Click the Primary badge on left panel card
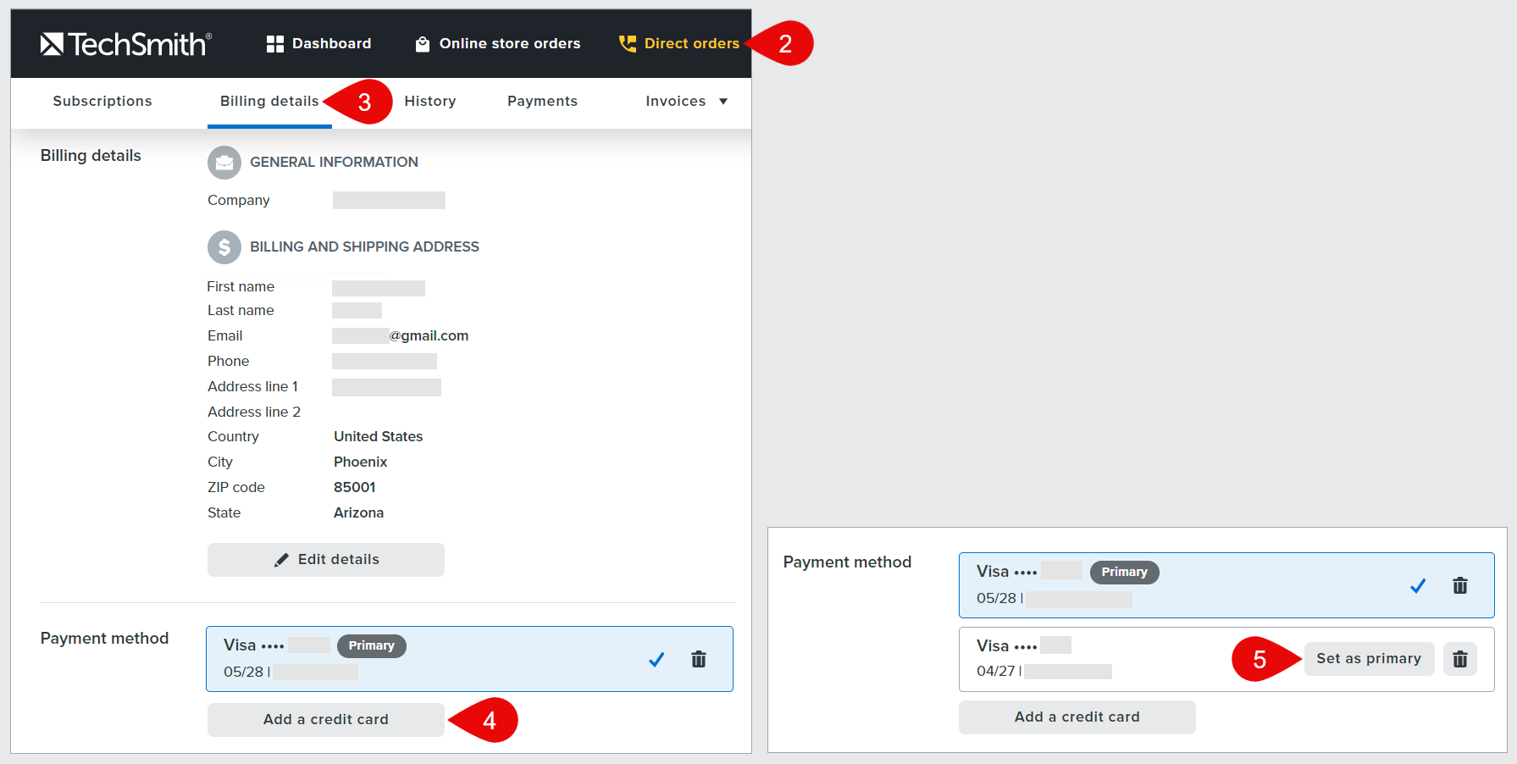1517x764 pixels. tap(372, 646)
